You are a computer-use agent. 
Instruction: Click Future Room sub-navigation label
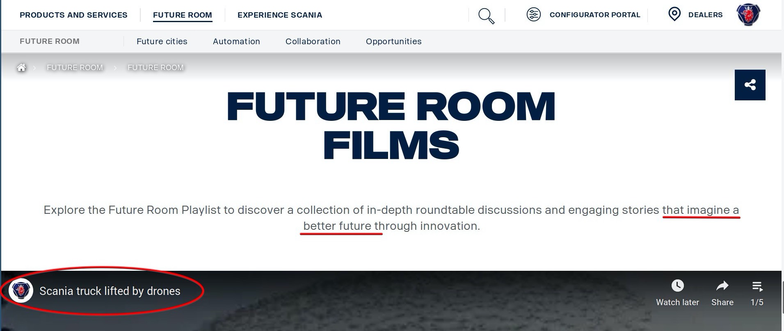pyautogui.click(x=50, y=41)
